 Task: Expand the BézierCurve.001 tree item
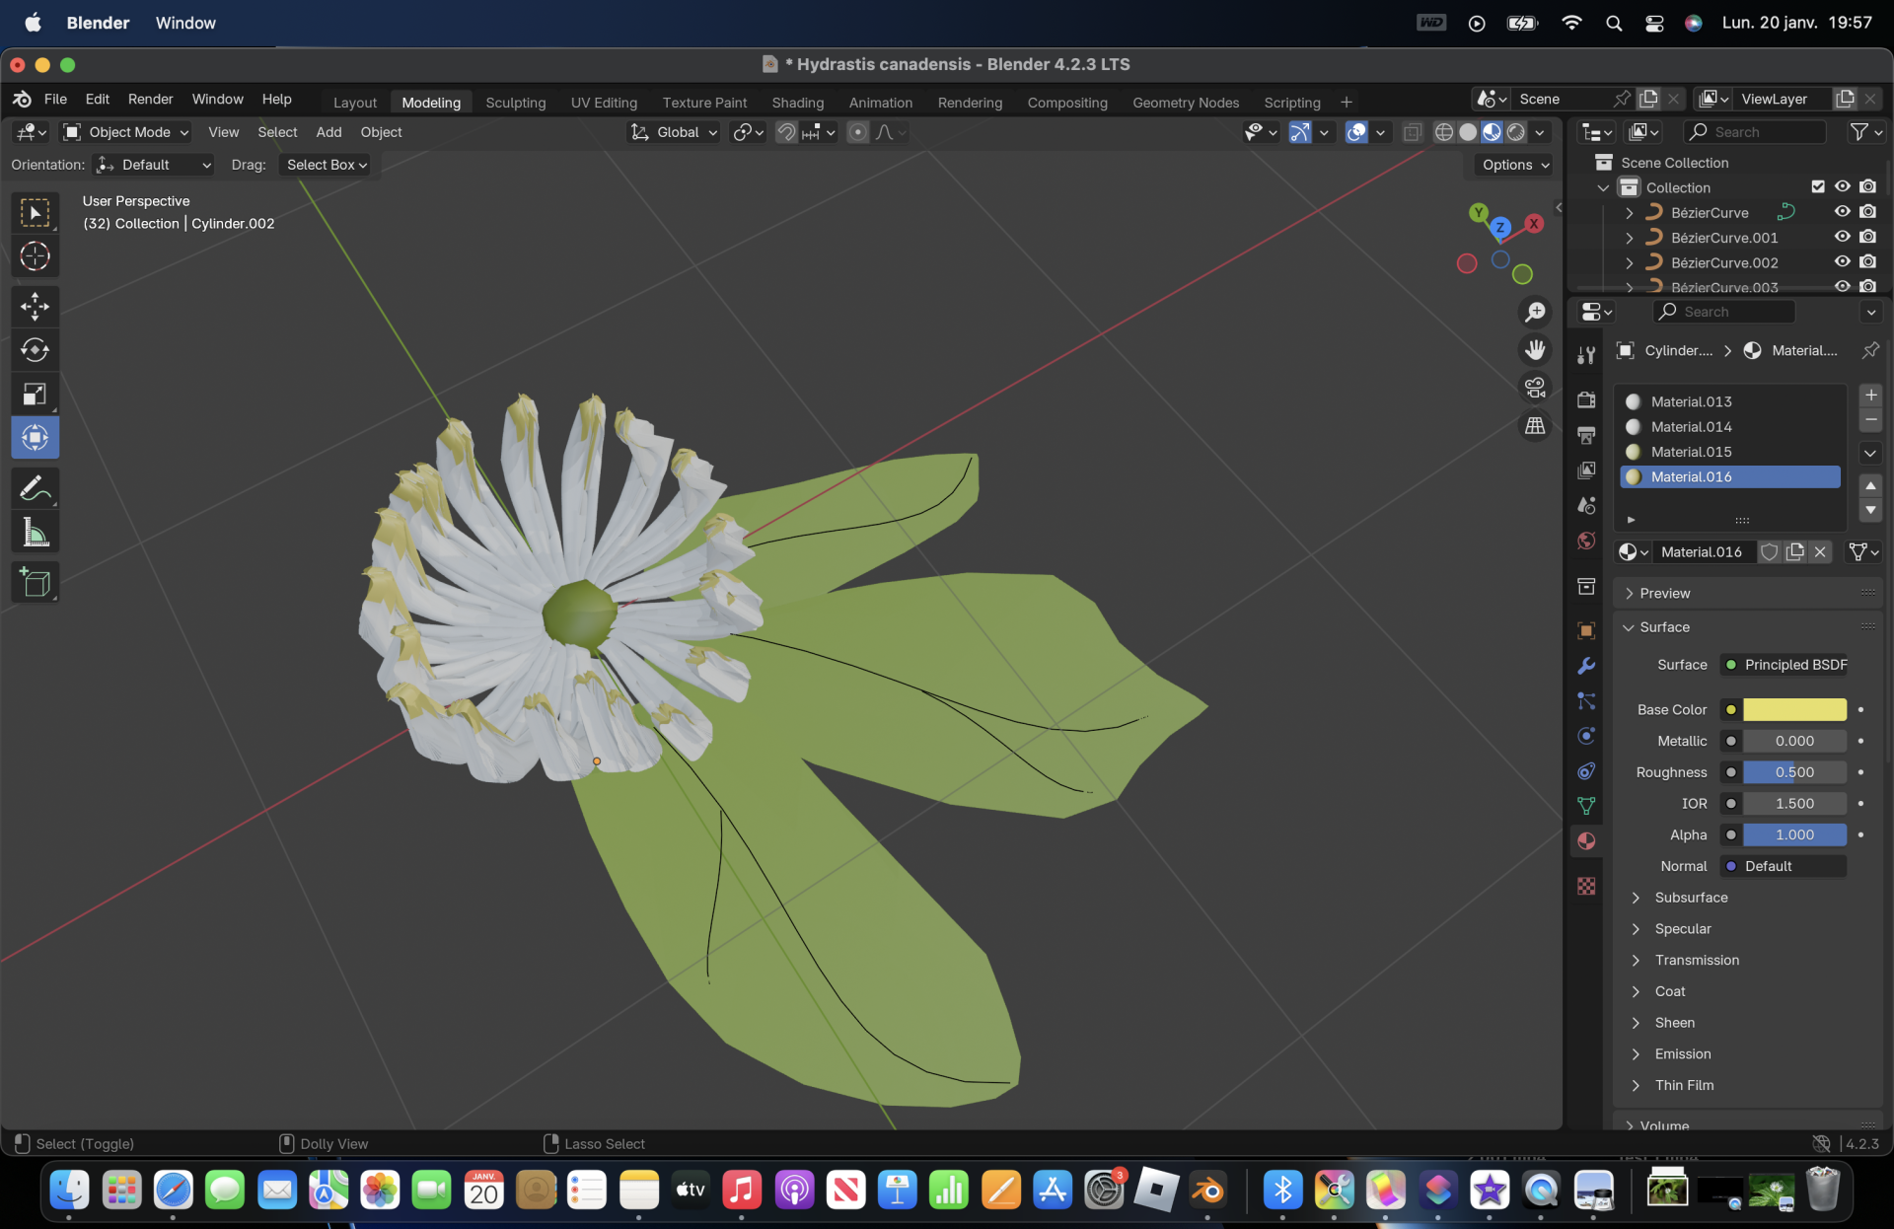coord(1630,238)
